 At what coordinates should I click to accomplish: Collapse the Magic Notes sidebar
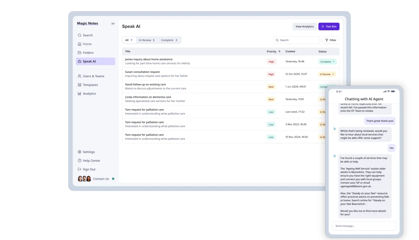(113, 24)
